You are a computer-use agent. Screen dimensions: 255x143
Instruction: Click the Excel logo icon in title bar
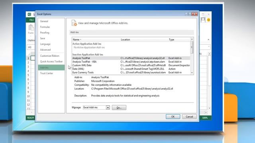pyautogui.click(x=29, y=14)
